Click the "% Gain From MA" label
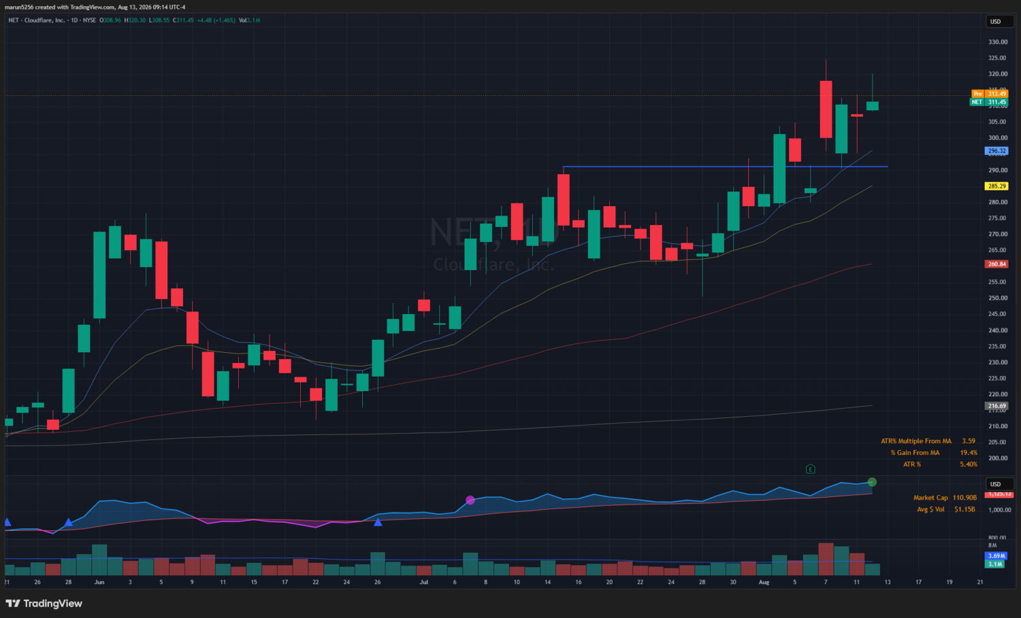 915,453
